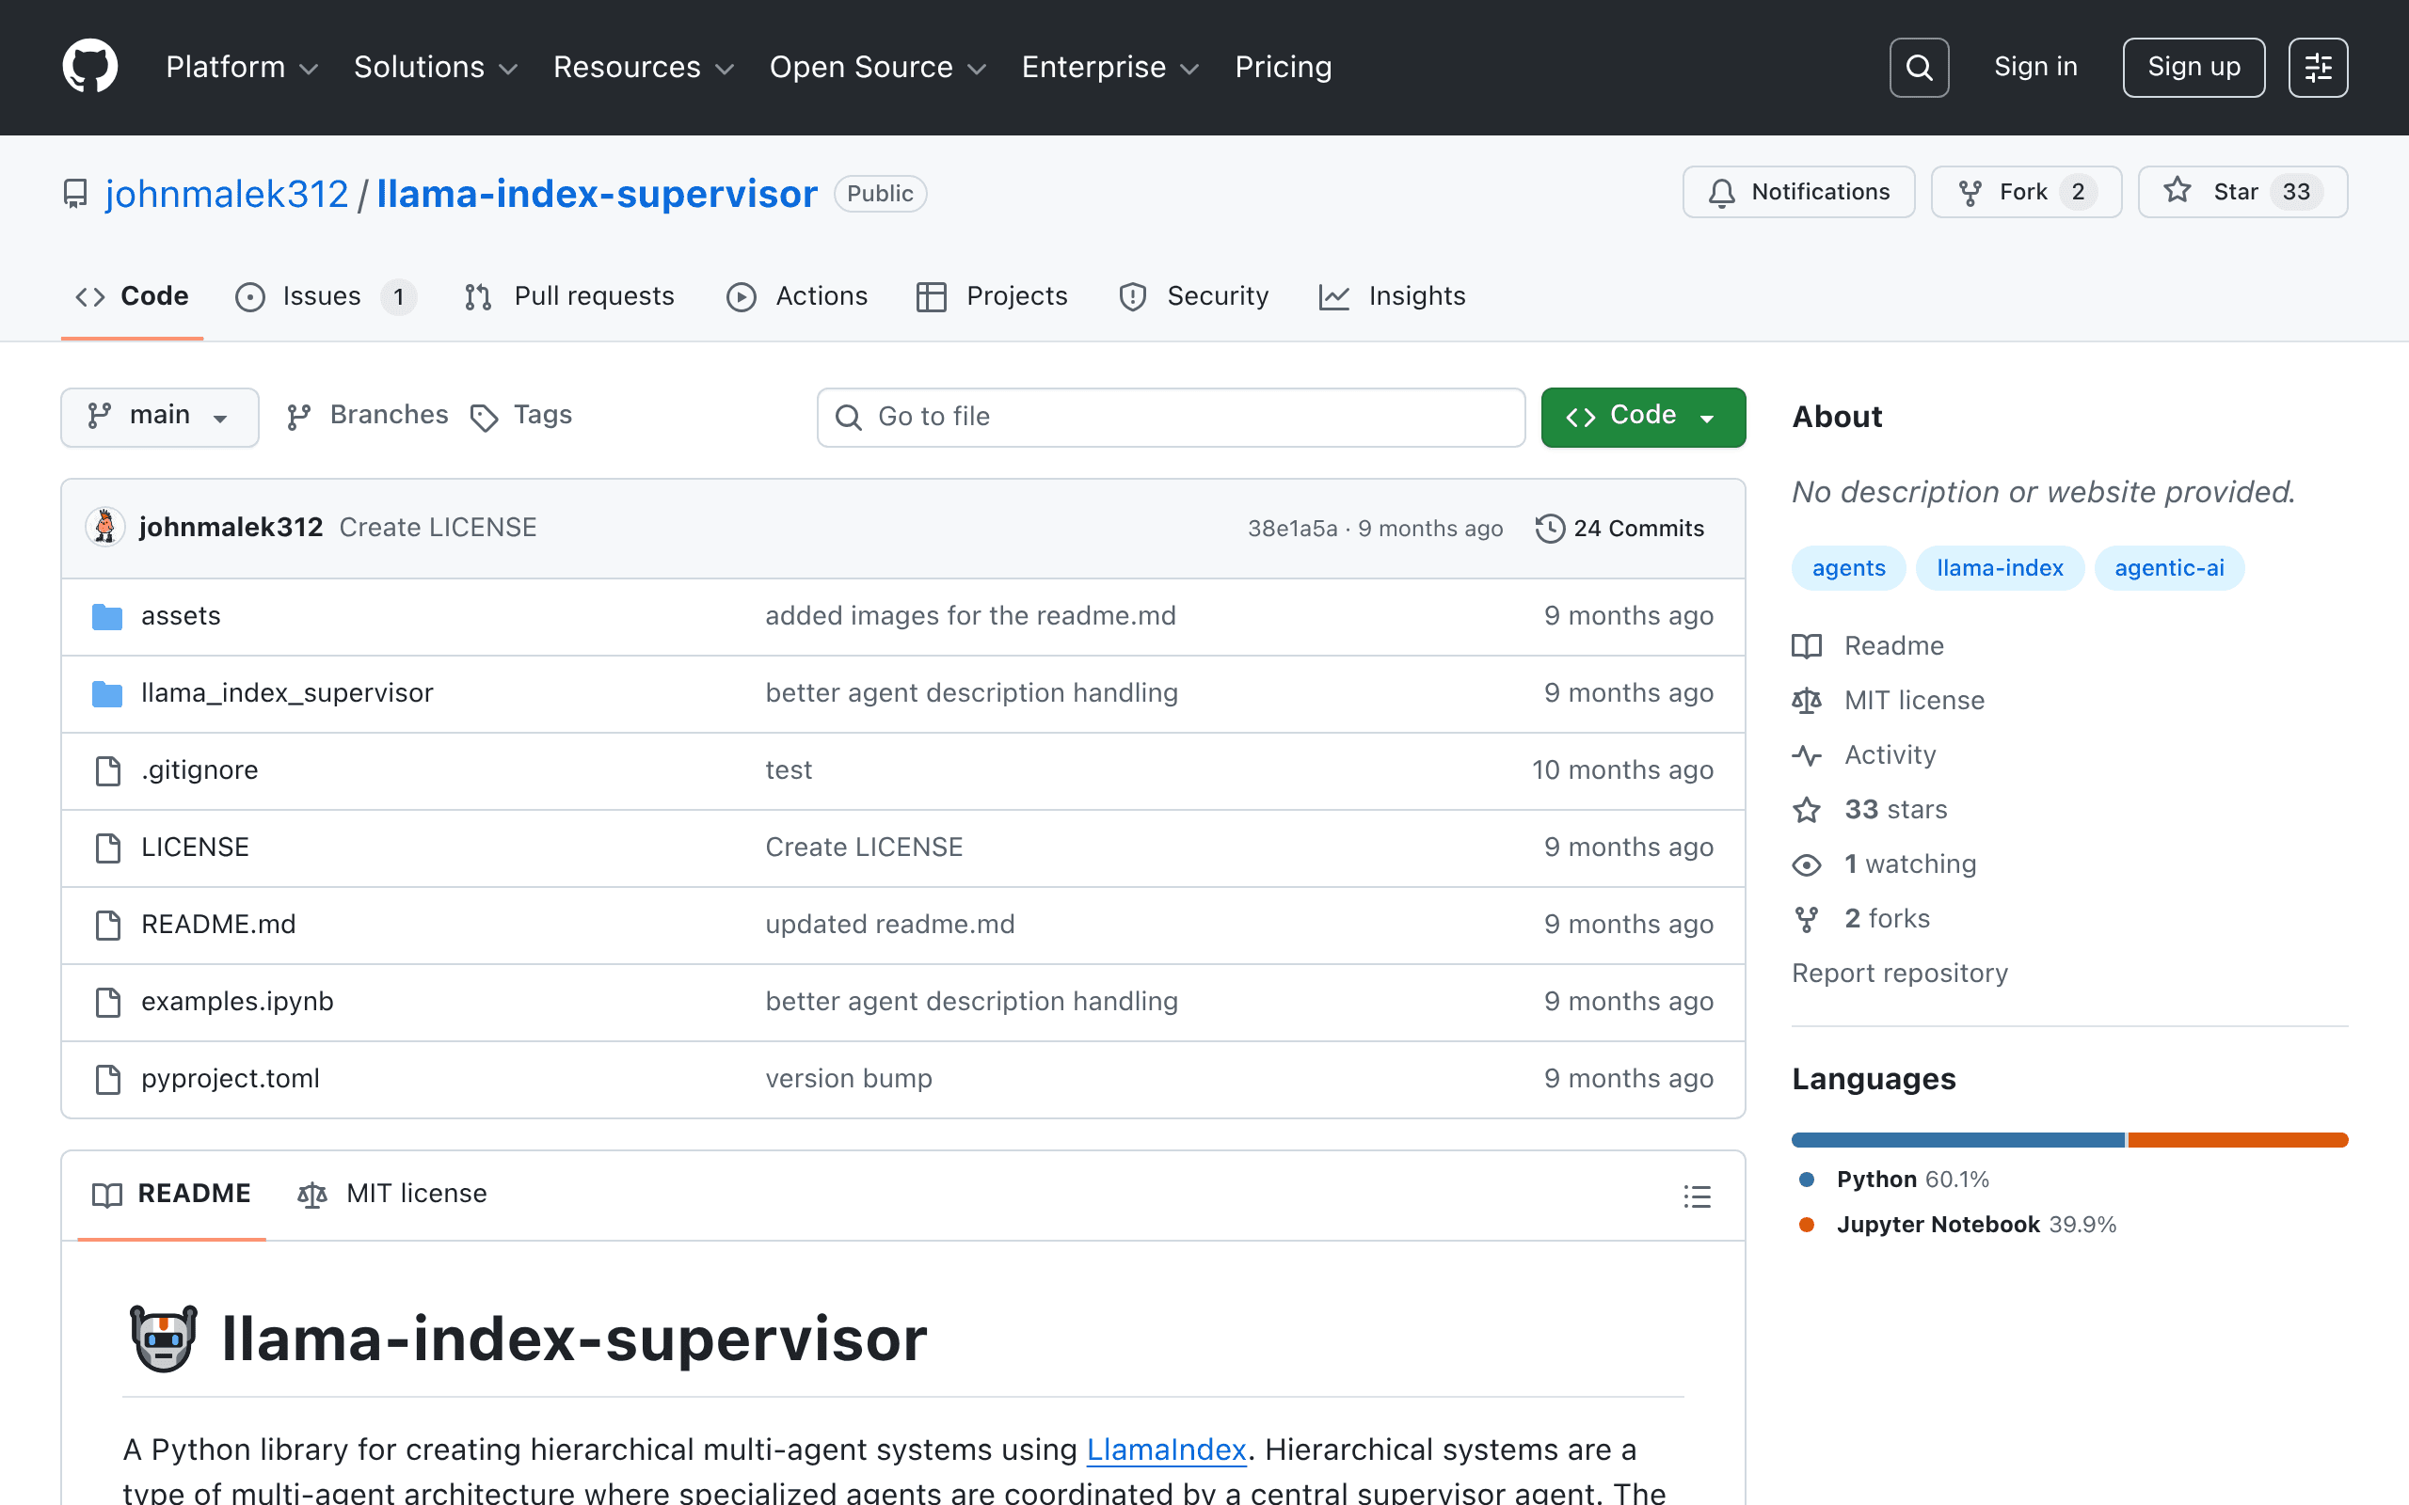Click the .gitignore file icon

[107, 770]
